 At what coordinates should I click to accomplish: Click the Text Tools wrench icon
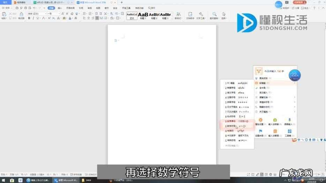(201, 14)
